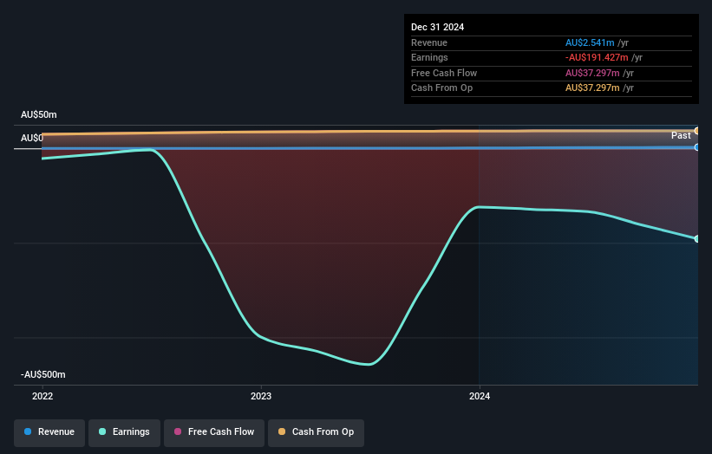Click the Cash From Op AU$37.297m value
Viewport: 712px width, 454px height.
[592, 88]
